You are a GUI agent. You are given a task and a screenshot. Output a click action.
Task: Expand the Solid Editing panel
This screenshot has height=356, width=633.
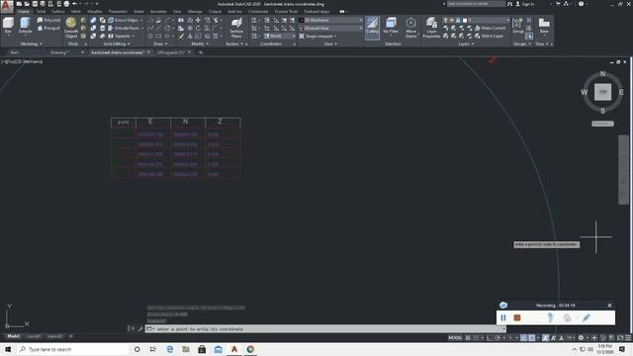117,44
